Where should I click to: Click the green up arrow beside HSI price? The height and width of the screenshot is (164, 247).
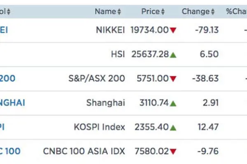[173, 55]
